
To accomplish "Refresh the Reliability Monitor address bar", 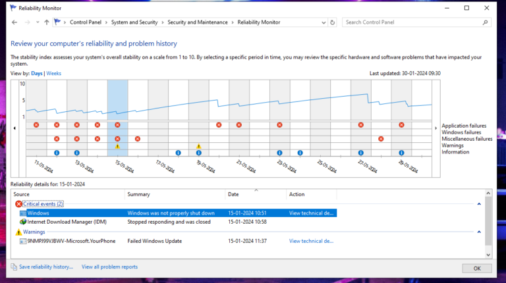I will click(332, 22).
